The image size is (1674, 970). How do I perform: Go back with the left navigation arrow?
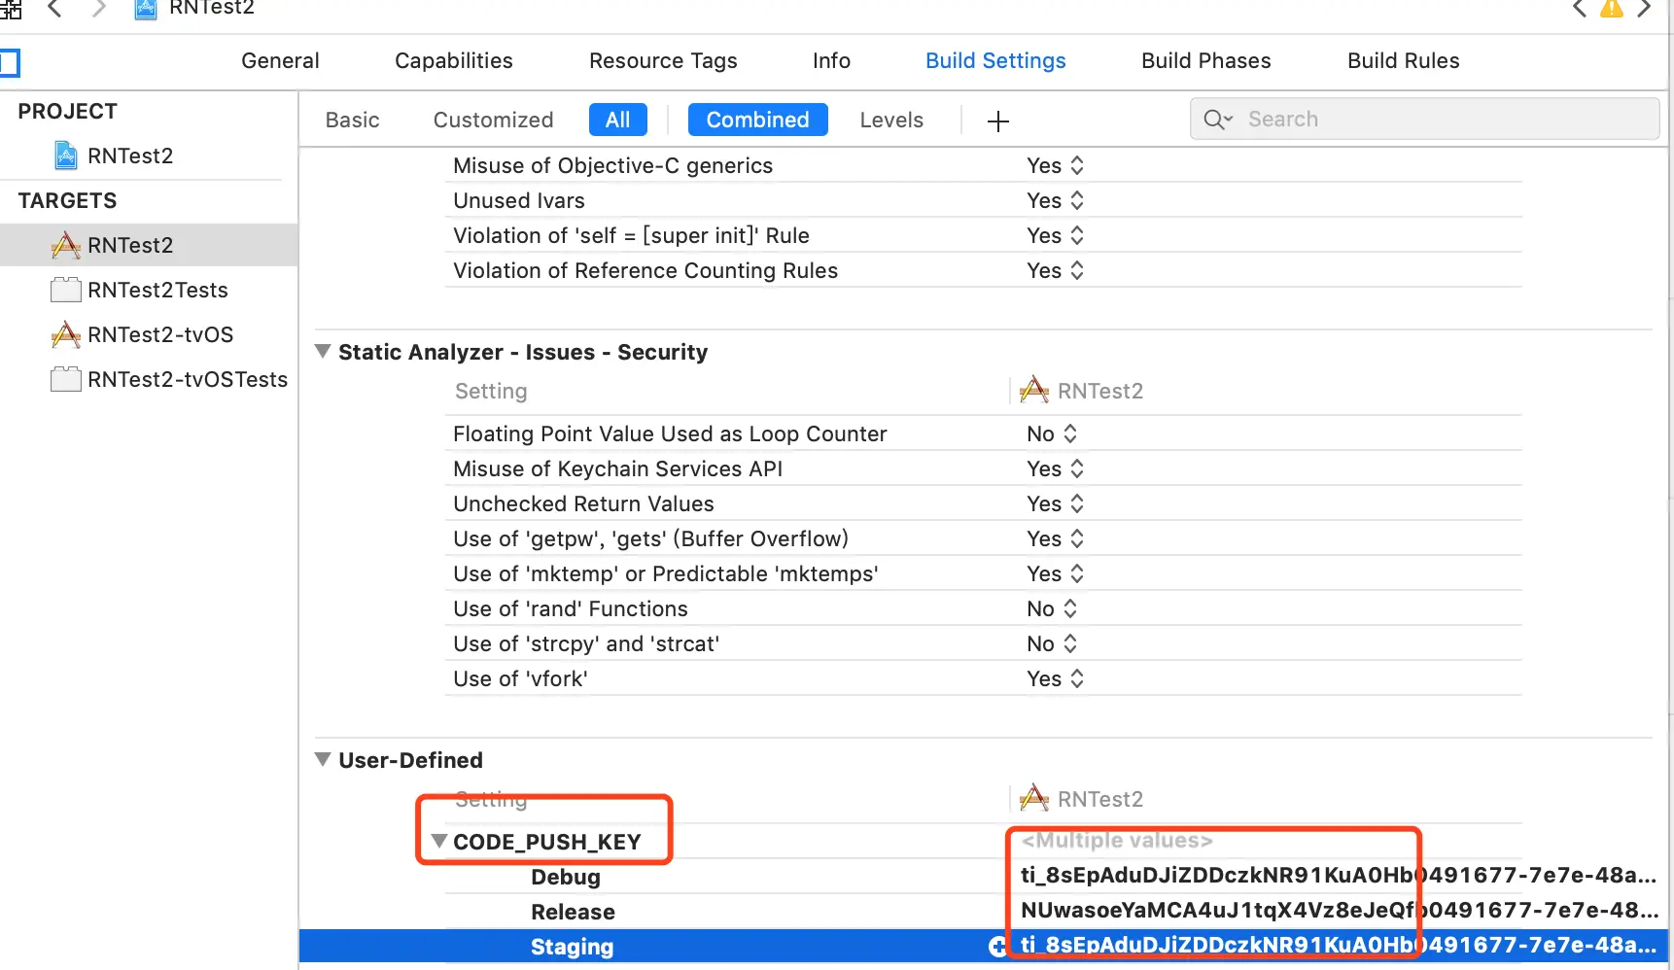click(x=54, y=9)
